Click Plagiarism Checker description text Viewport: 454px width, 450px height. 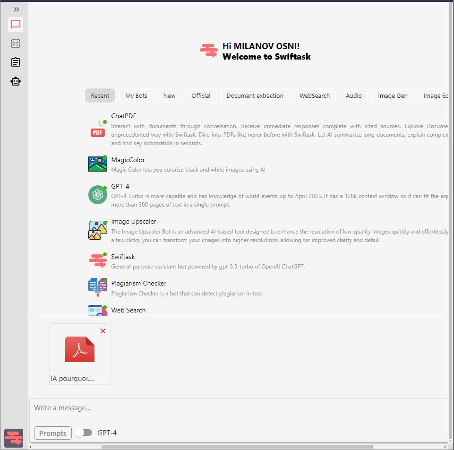click(187, 294)
